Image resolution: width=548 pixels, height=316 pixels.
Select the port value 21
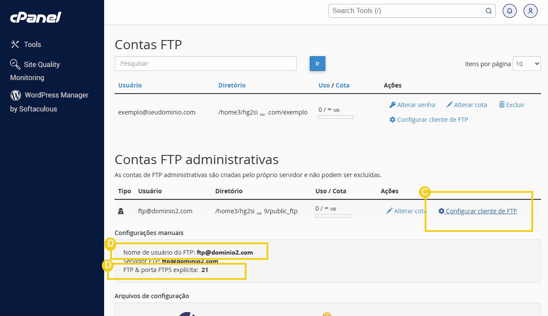(x=205, y=270)
